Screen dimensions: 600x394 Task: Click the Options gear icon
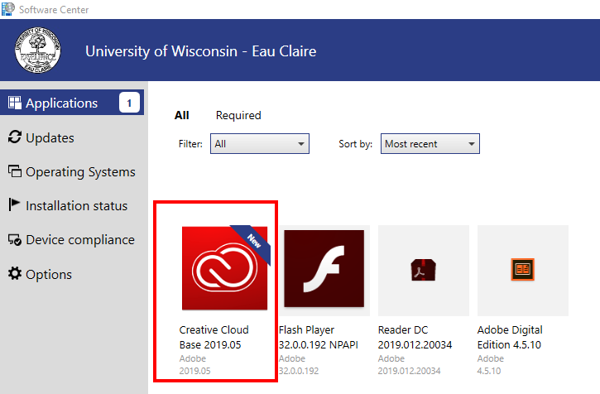[14, 274]
